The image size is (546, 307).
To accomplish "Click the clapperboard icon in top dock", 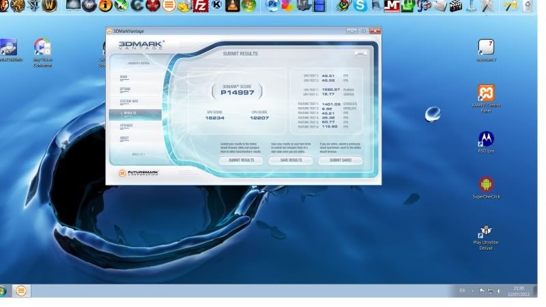I will tap(455, 5).
